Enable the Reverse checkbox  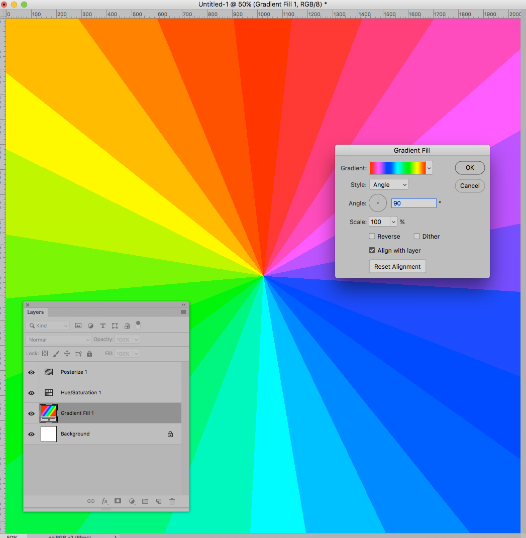[x=372, y=236]
